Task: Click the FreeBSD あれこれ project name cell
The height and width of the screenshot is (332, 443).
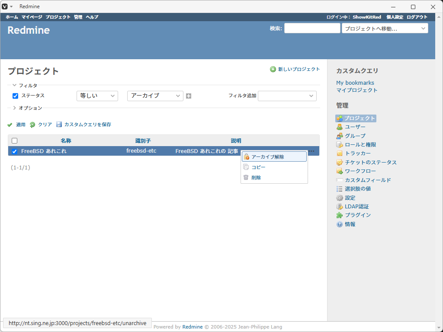Action: (44, 151)
